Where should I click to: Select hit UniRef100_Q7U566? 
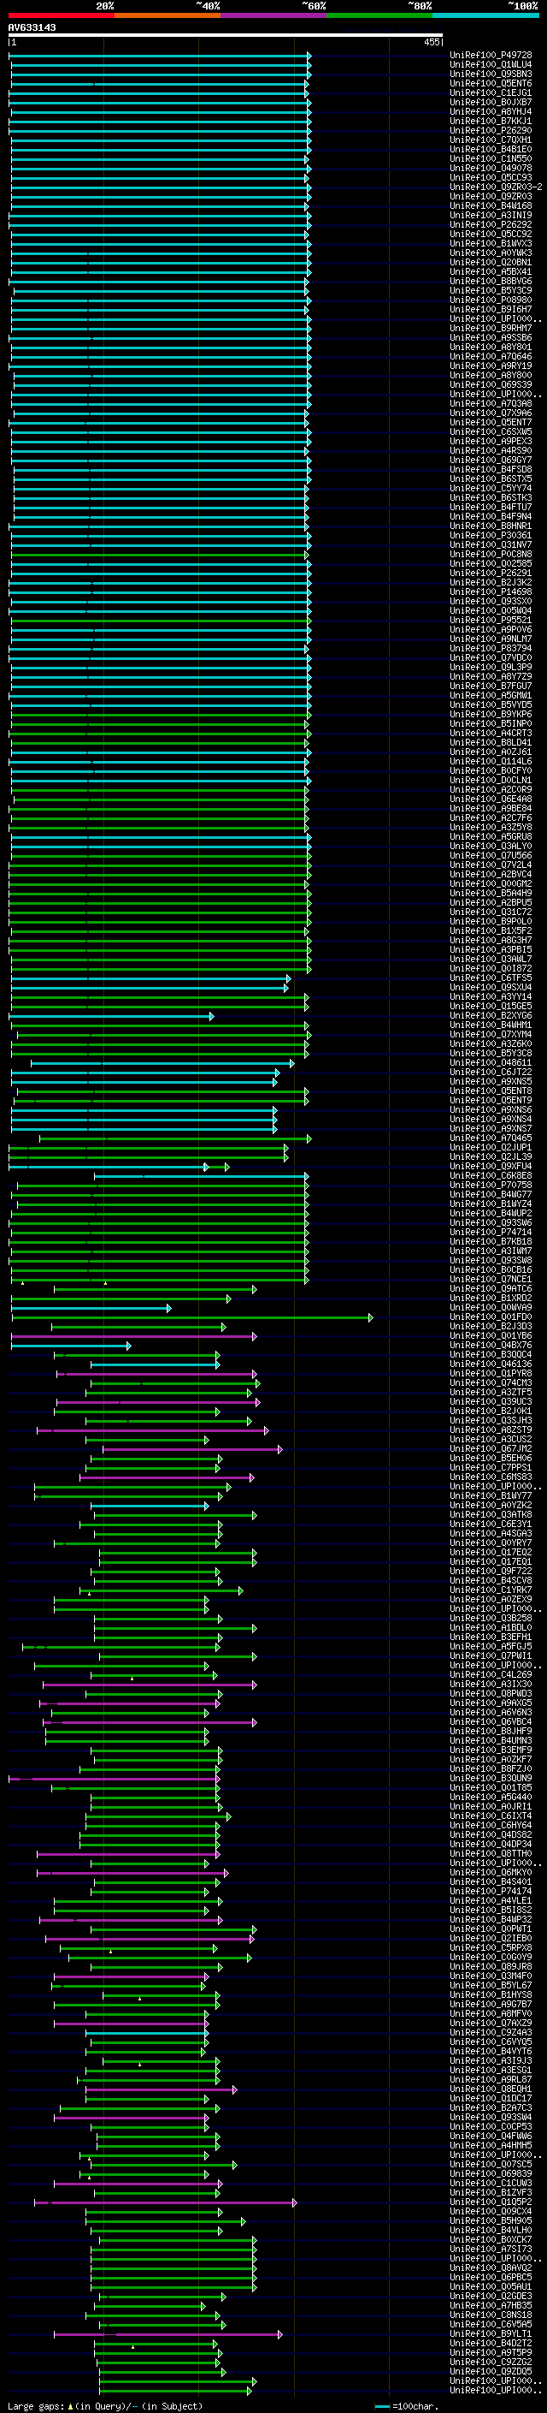pyautogui.click(x=491, y=856)
